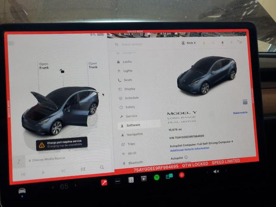Tap the 3D car model with open door
Screen dimensions: 276x207
60,110
